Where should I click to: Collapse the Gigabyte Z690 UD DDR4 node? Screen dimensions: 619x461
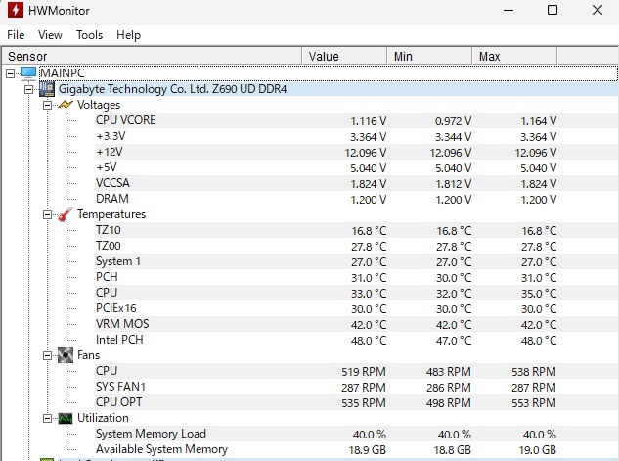coord(29,89)
